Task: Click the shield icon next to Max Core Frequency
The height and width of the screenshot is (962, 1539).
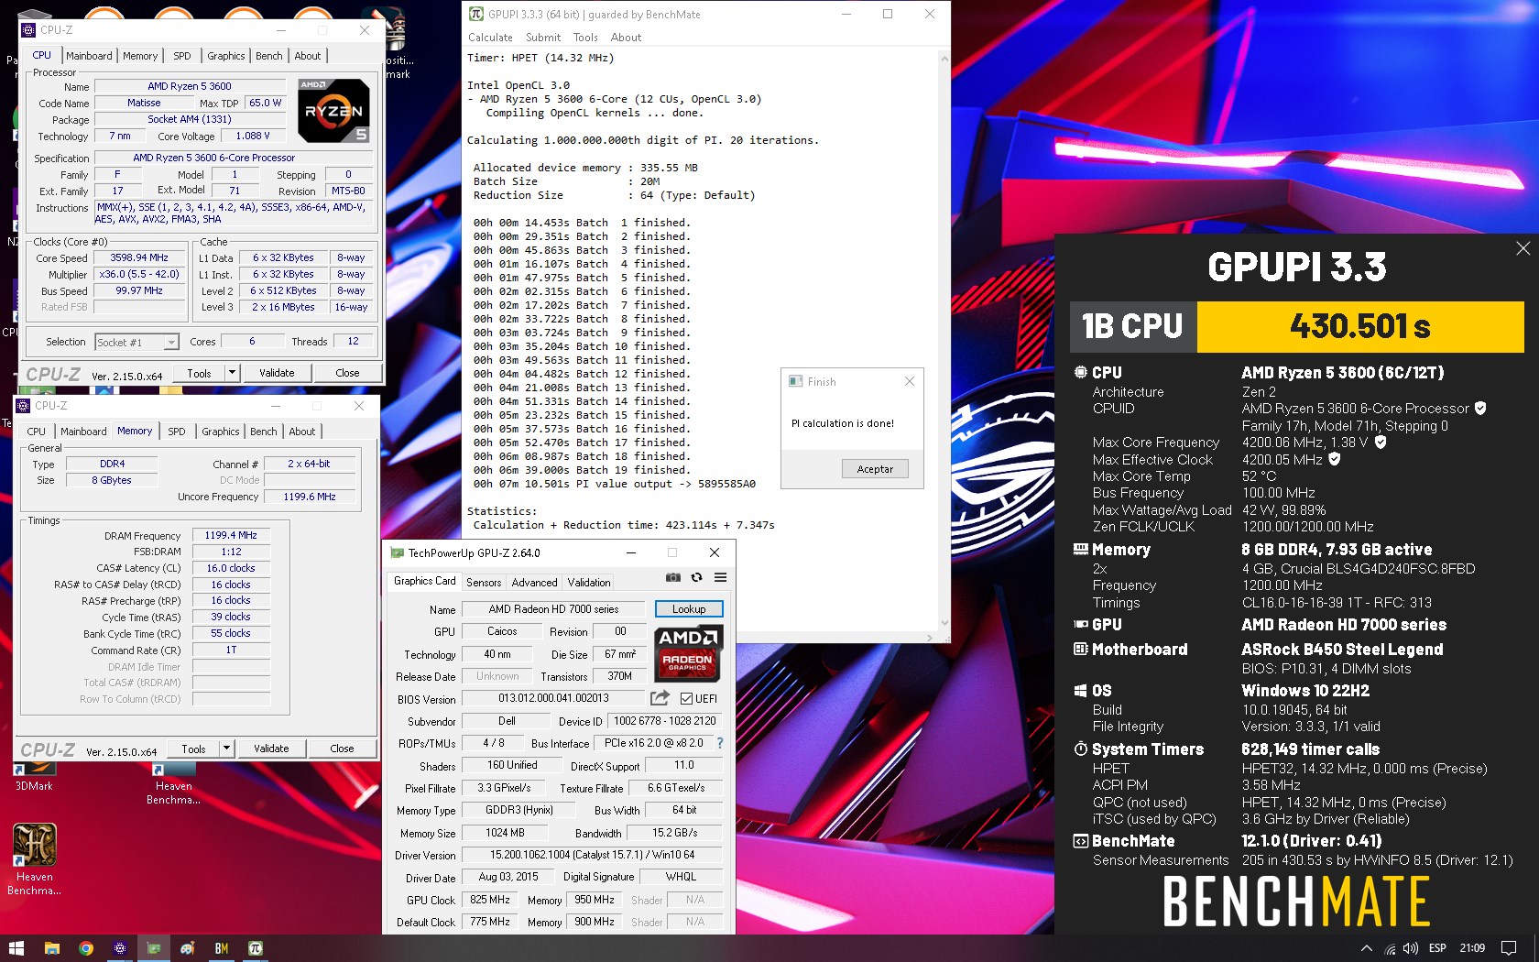Action: coord(1381,442)
